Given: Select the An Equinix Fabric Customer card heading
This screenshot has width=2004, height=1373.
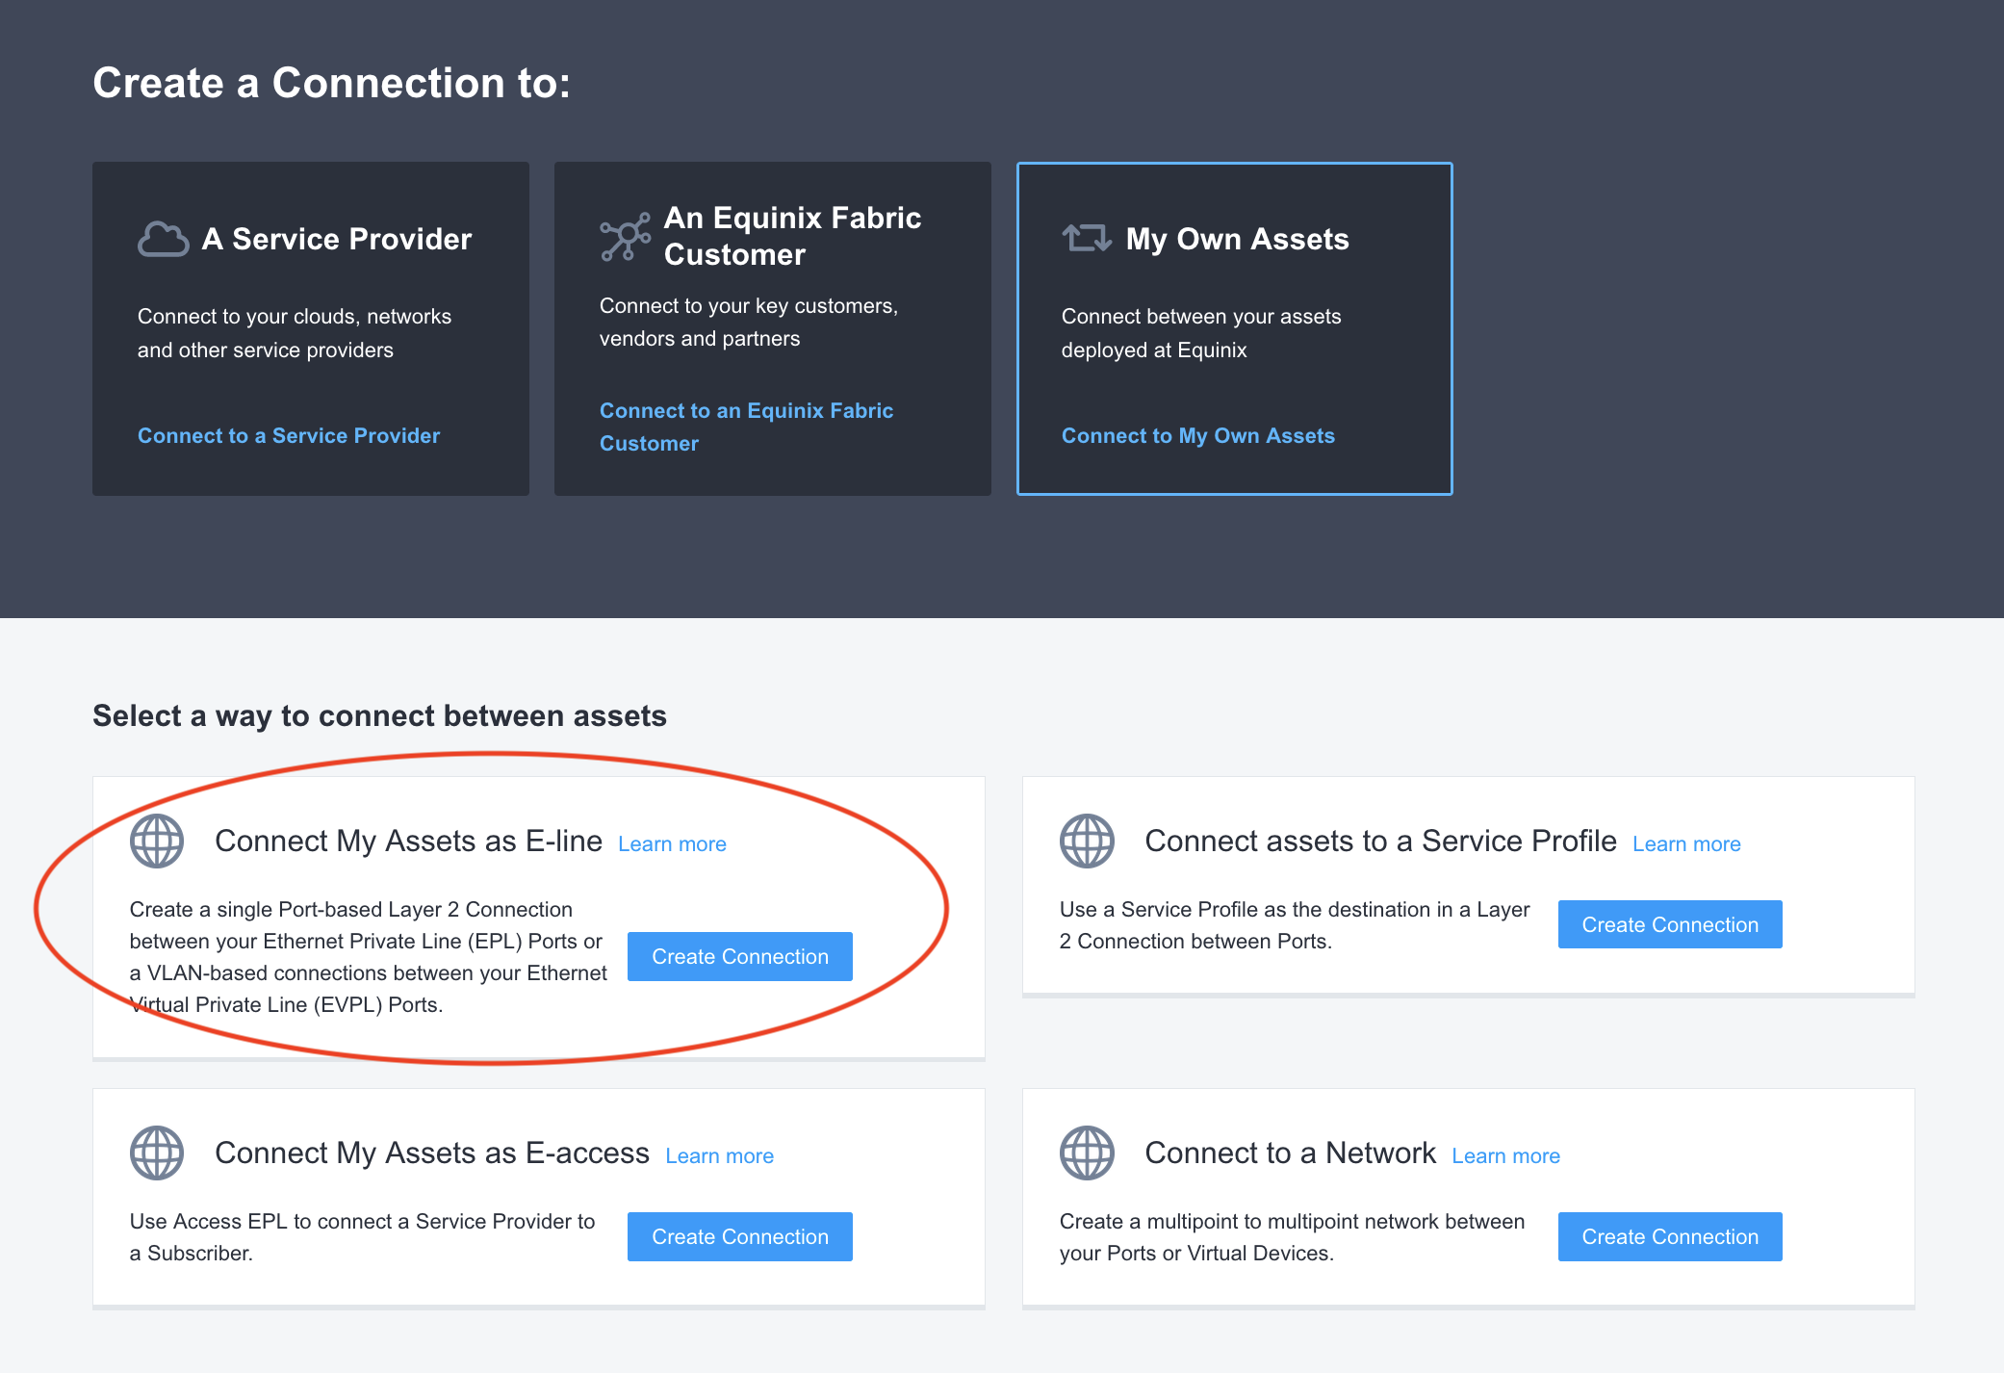Looking at the screenshot, I should [792, 236].
